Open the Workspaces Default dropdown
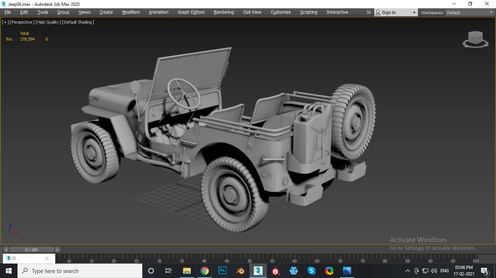 [470, 12]
